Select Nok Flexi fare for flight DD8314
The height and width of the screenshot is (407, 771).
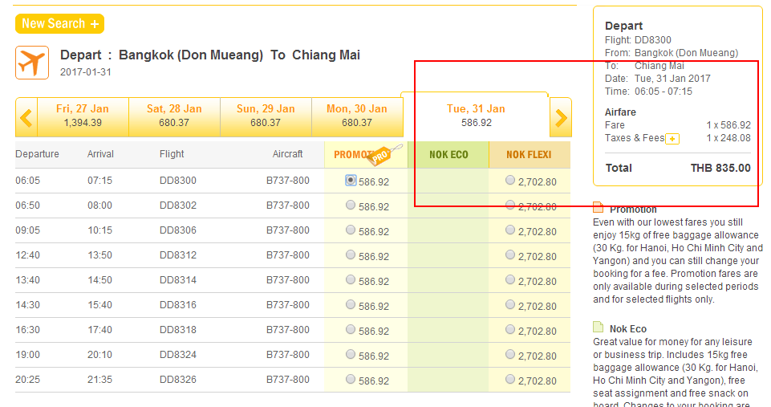point(510,279)
